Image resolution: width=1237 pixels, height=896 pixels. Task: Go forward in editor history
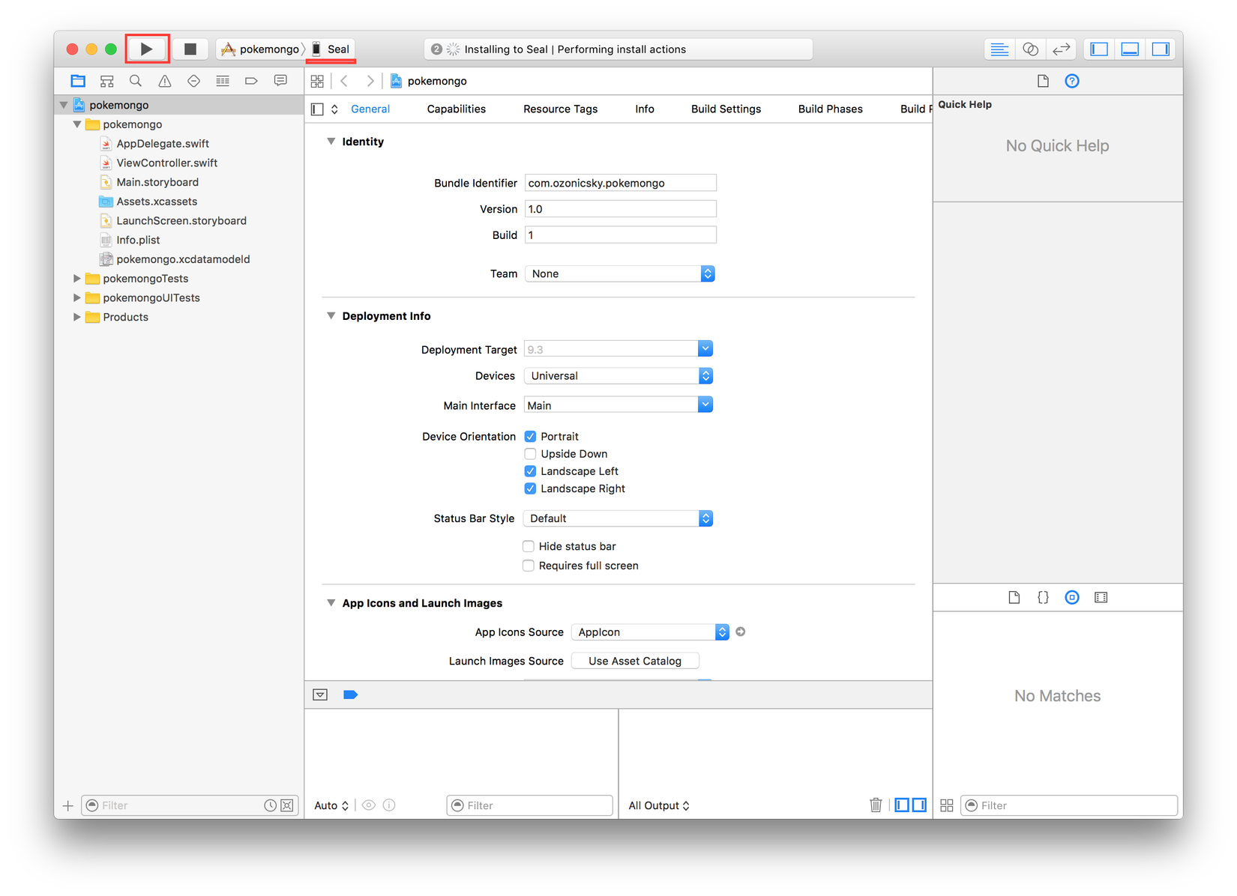(x=370, y=81)
